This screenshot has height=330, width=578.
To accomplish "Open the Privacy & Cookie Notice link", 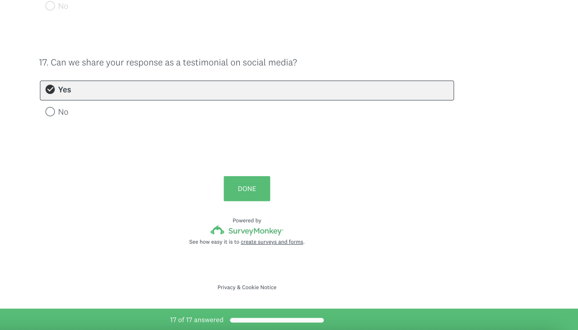I will pyautogui.click(x=247, y=288).
